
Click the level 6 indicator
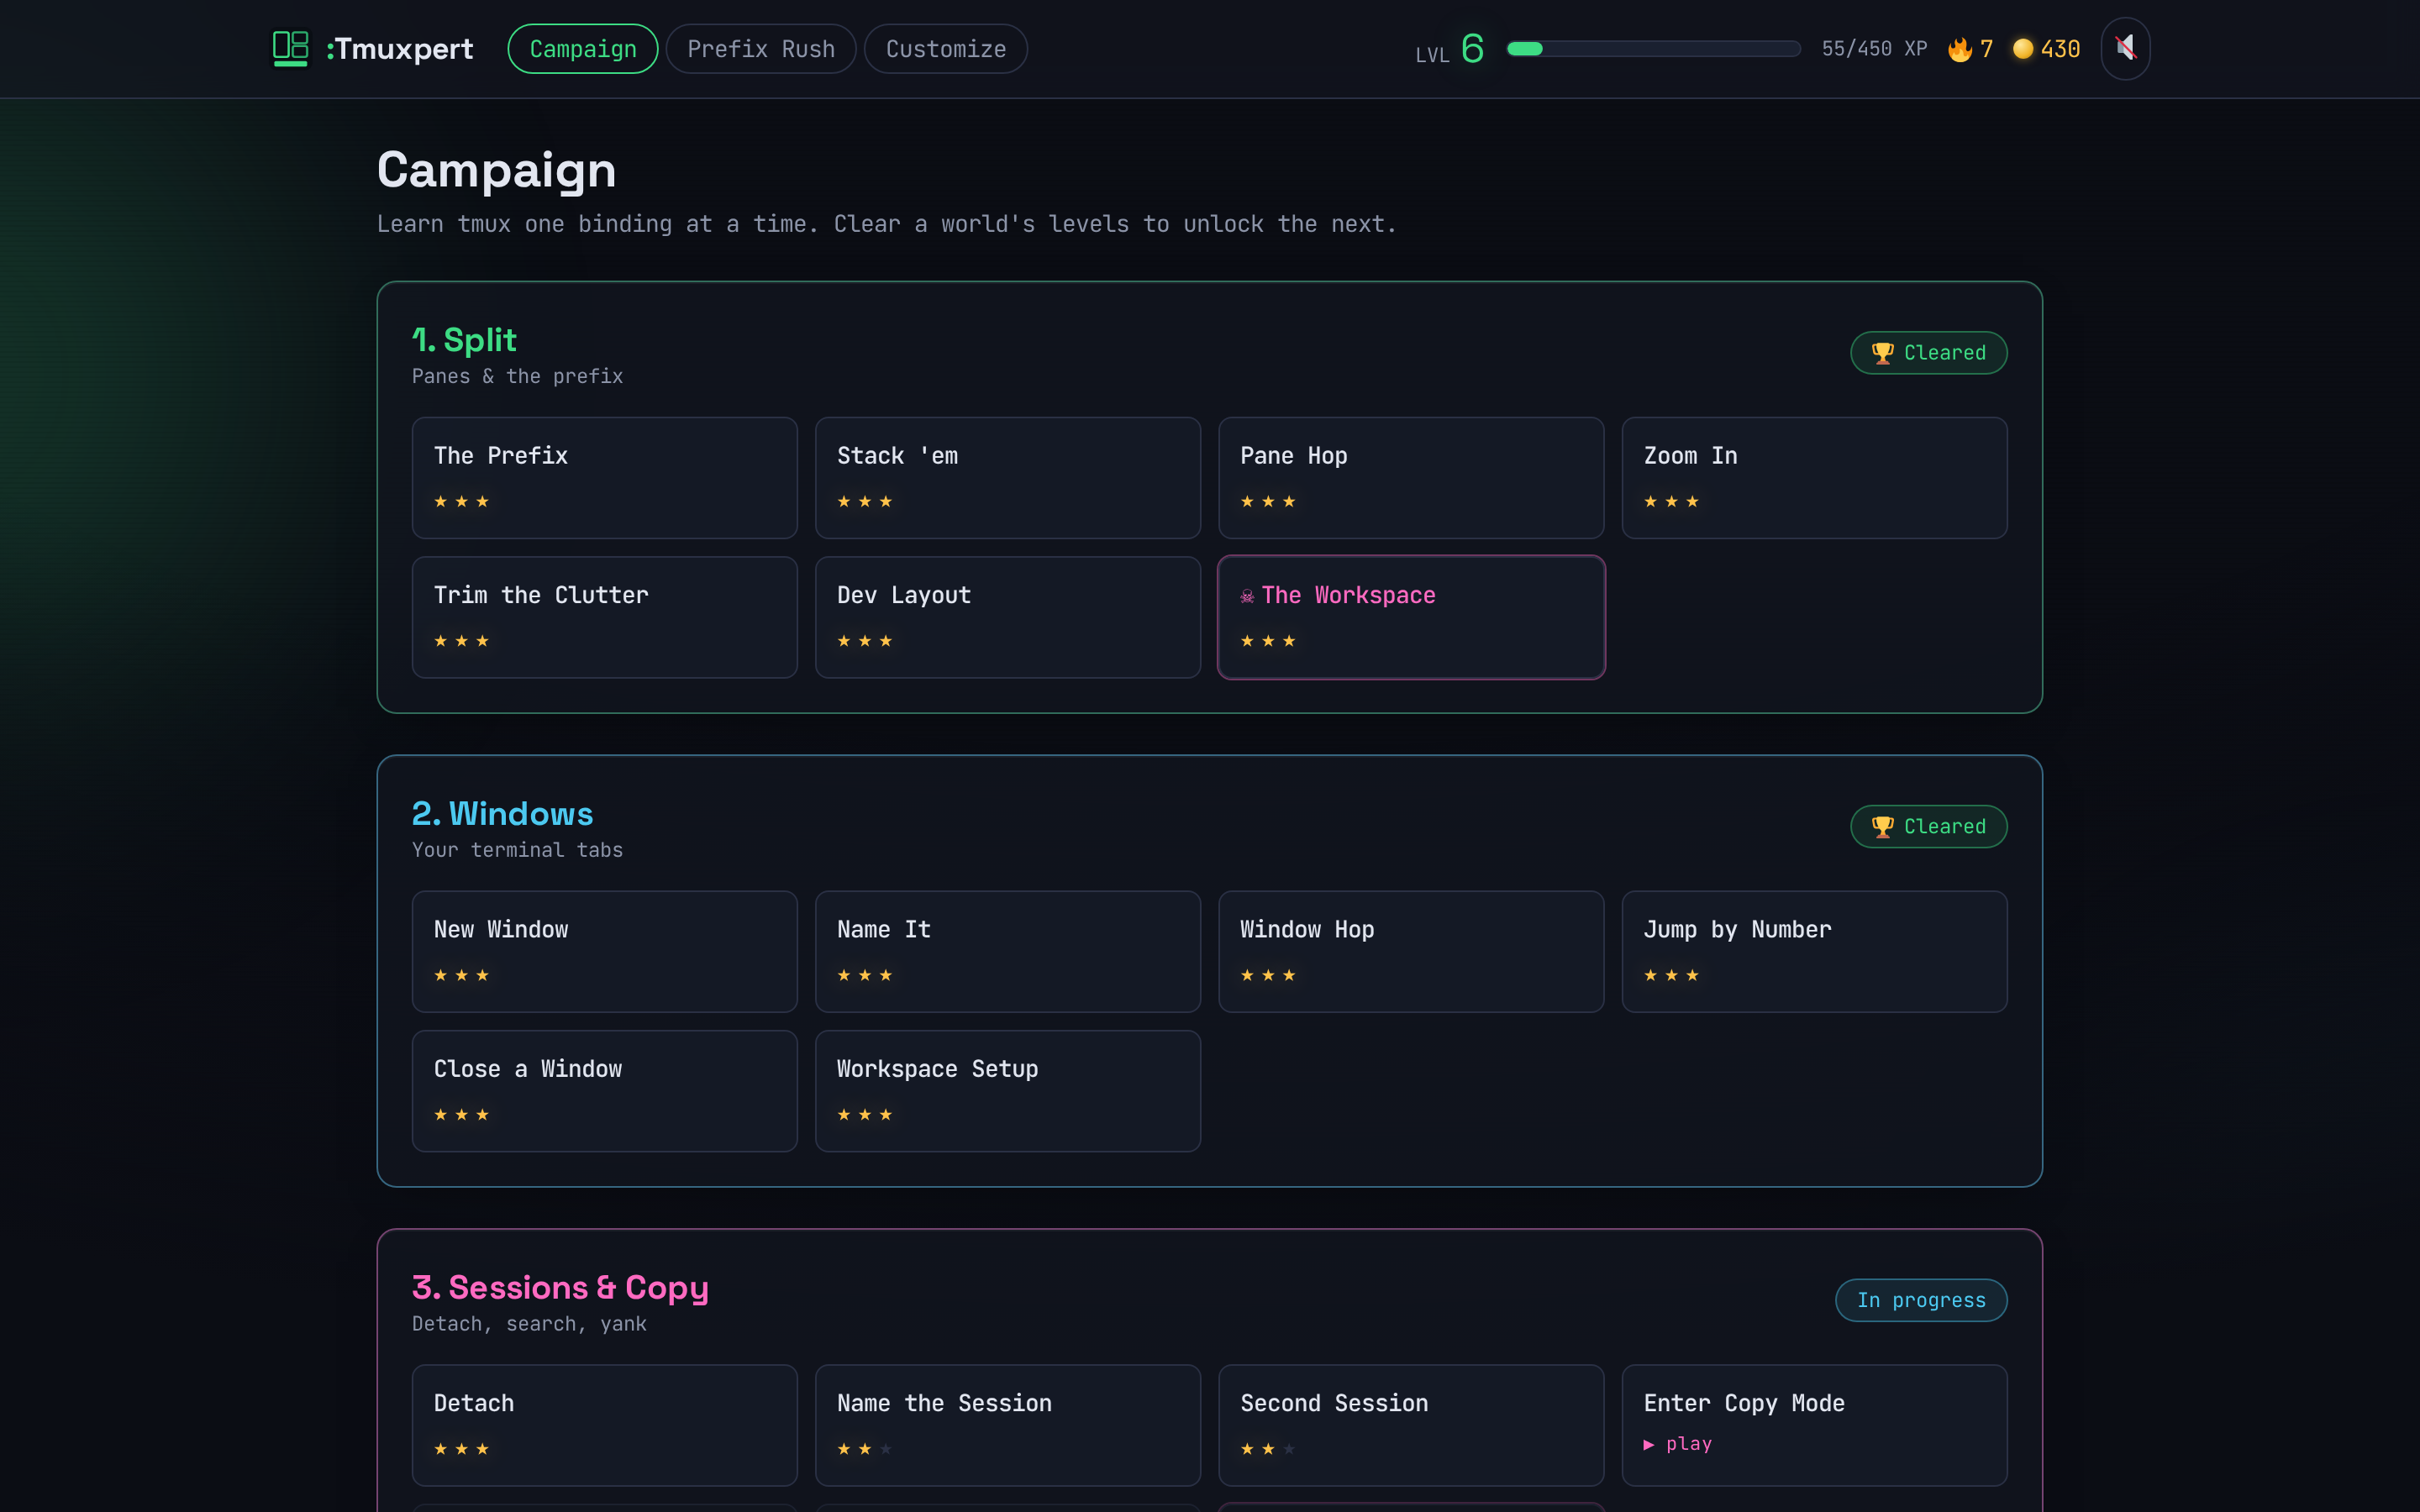(x=1450, y=49)
